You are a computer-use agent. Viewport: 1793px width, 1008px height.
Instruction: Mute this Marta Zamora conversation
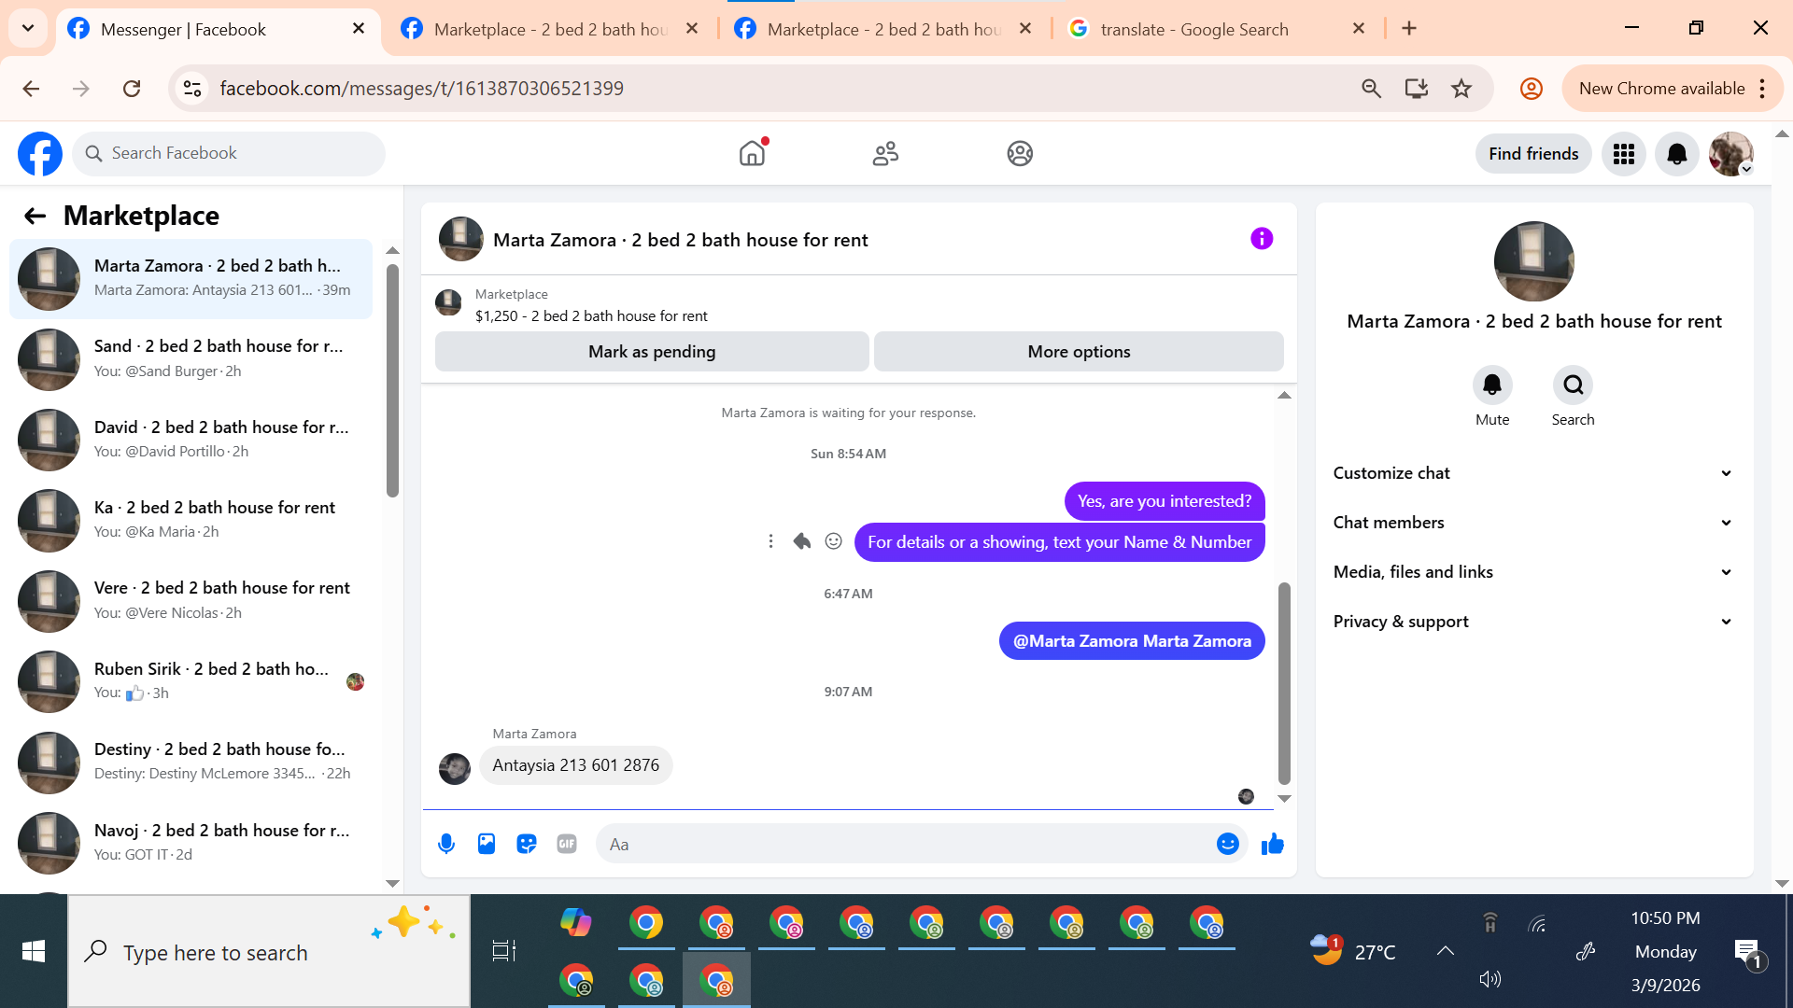[x=1491, y=385]
